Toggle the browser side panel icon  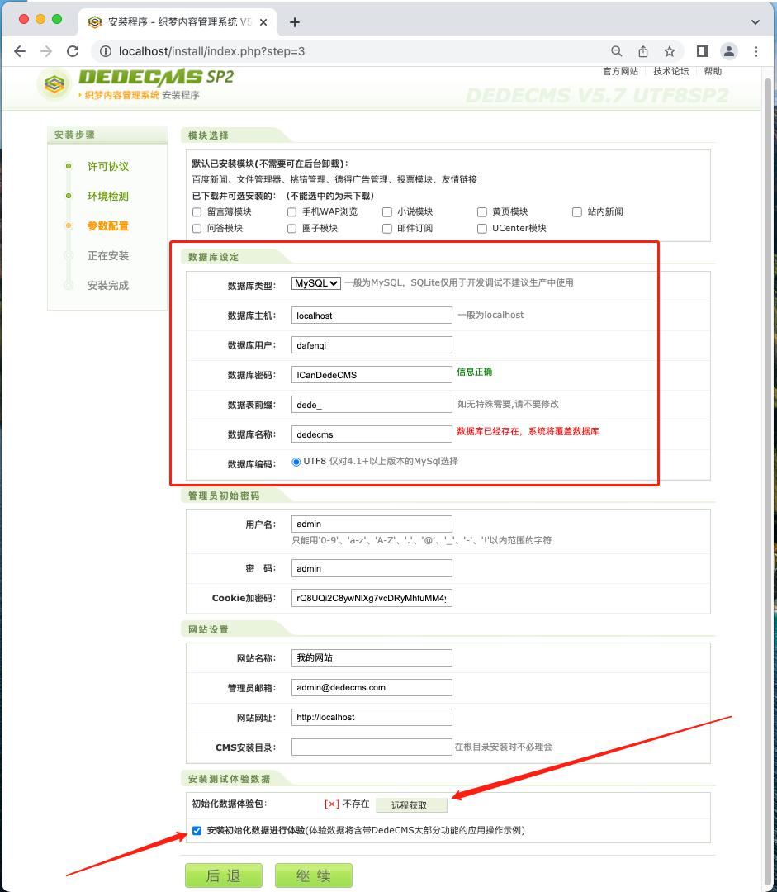703,51
